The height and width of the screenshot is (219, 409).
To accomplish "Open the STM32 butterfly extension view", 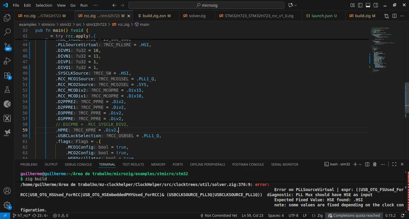I will [7, 133].
